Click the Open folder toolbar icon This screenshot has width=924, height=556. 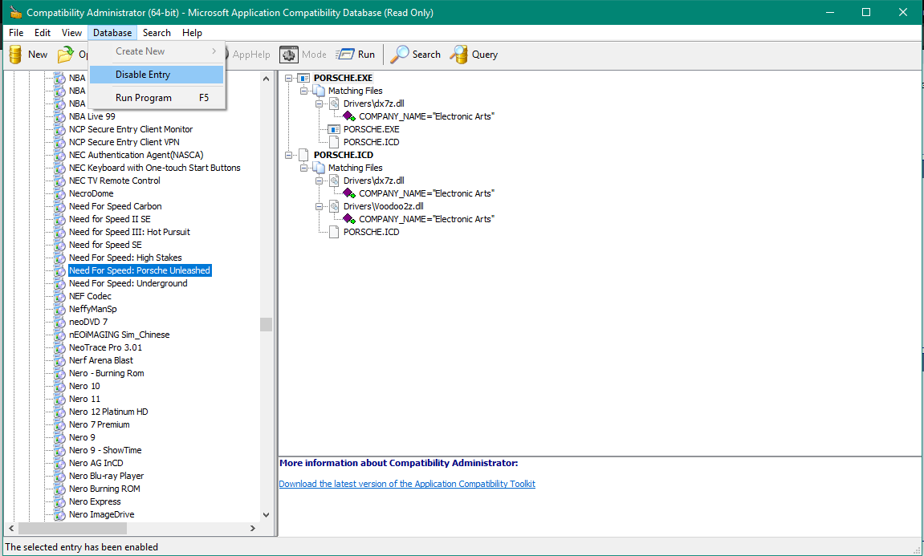coord(65,55)
